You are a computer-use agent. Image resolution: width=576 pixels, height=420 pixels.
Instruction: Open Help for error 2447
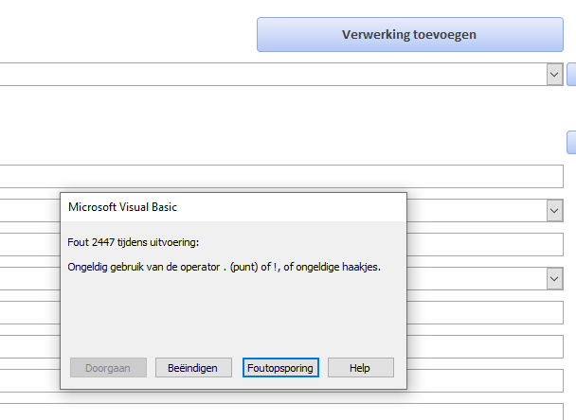tap(360, 368)
